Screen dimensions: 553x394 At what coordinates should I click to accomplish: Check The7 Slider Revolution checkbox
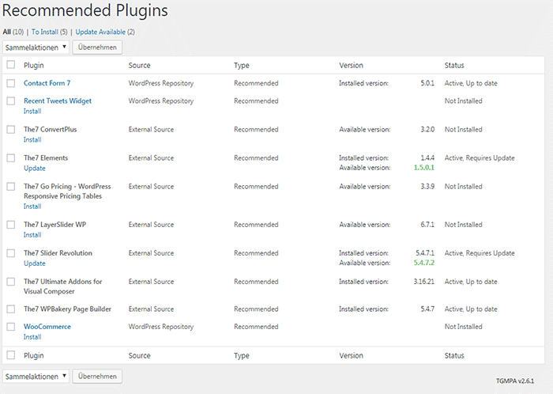(x=11, y=253)
